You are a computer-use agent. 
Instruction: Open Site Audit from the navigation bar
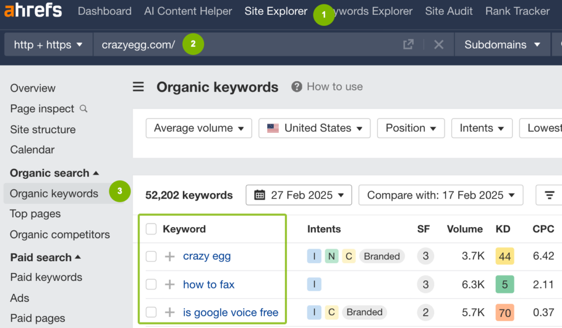click(448, 11)
